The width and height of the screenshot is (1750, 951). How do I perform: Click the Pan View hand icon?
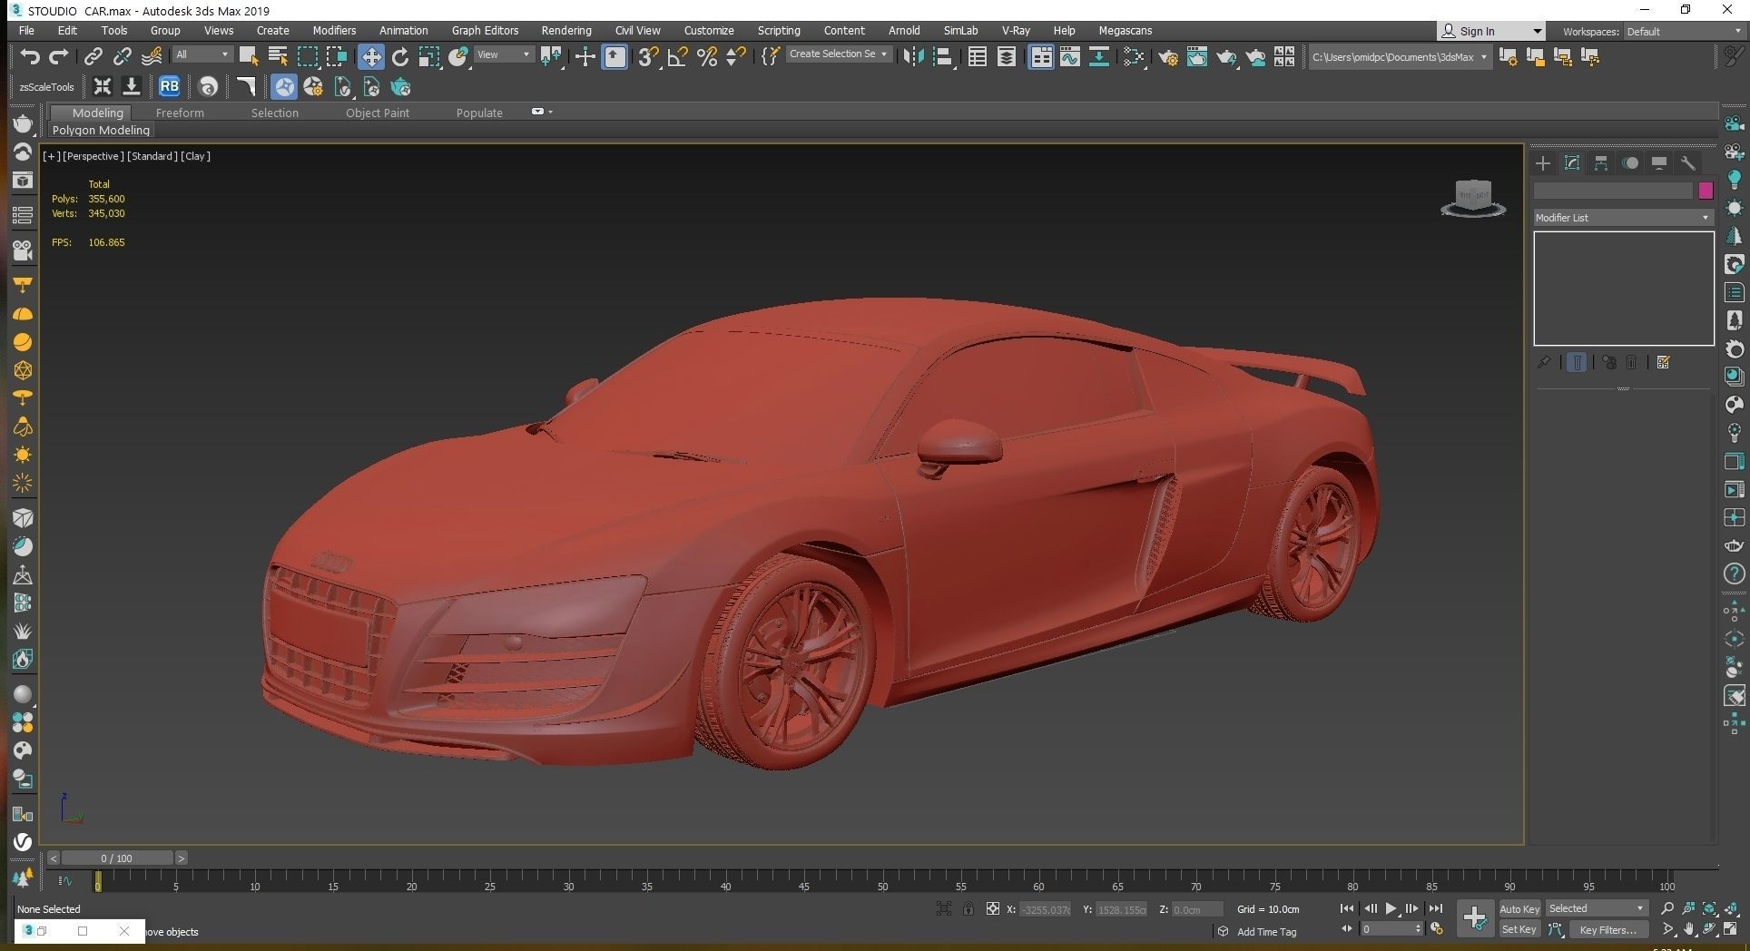pyautogui.click(x=1688, y=930)
